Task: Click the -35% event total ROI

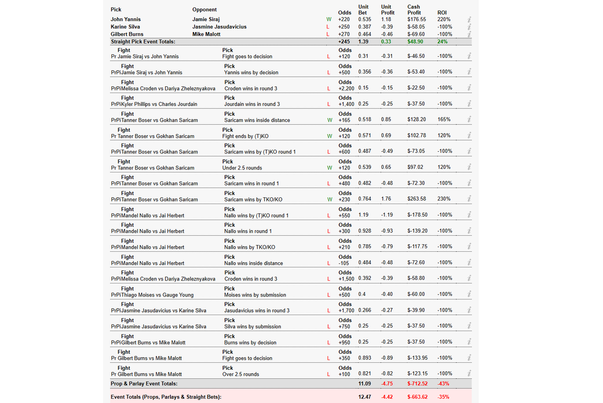Action: [443, 397]
